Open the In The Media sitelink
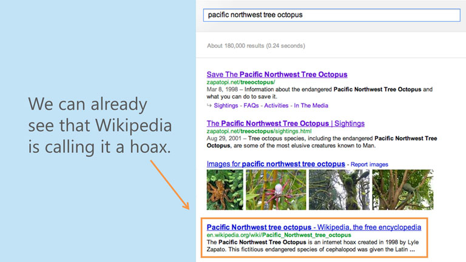 [311, 105]
